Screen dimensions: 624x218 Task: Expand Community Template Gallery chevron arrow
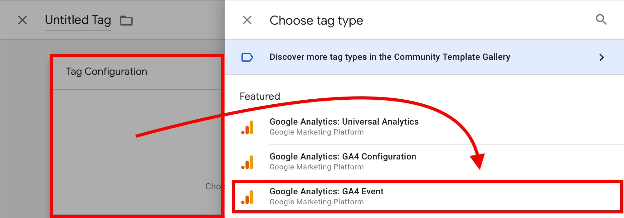pos(602,57)
